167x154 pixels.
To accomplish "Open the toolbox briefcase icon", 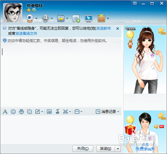I will click(x=77, y=112).
